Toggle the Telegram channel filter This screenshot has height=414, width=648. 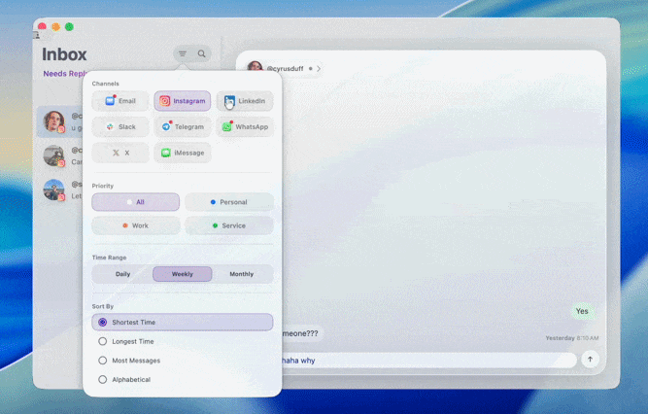click(x=183, y=127)
